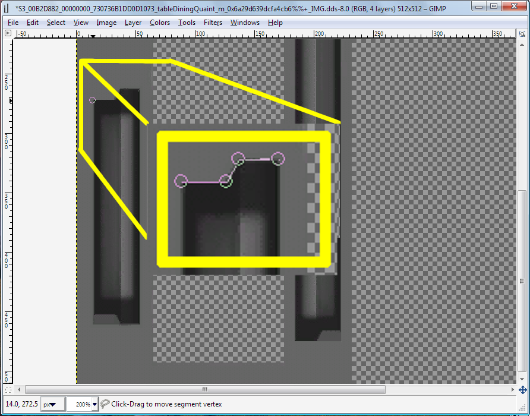Viewport: 530px width, 416px height.
Task: Open the Filters menu
Action: click(x=213, y=23)
